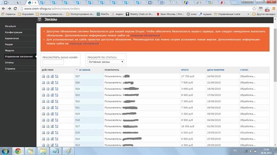The width and height of the screenshot is (277, 155).
Task: Sort orders by Дата покупки header
Action: tap(216, 70)
